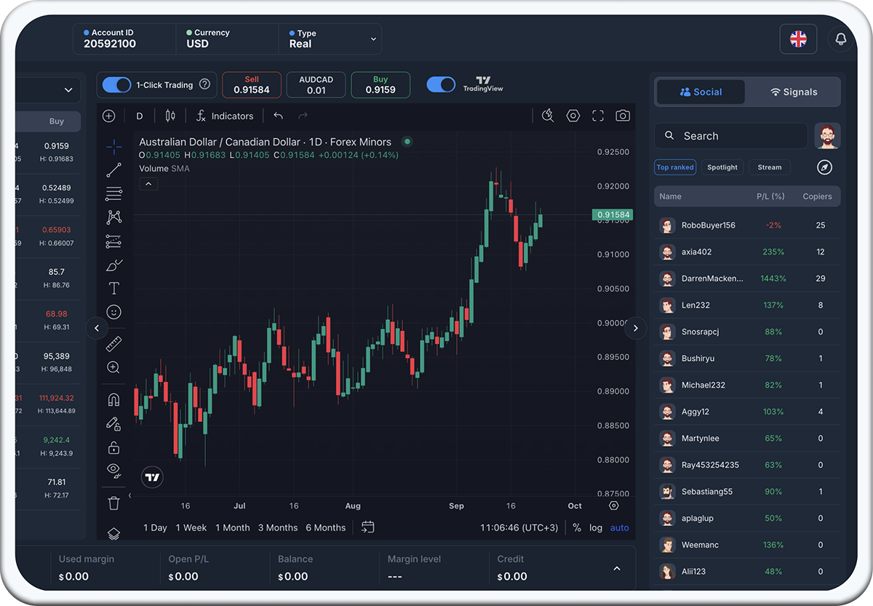Click the magnet mode icon

click(x=113, y=399)
